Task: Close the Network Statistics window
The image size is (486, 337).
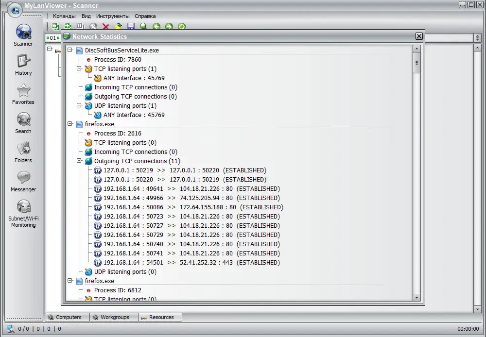Action: tap(419, 36)
